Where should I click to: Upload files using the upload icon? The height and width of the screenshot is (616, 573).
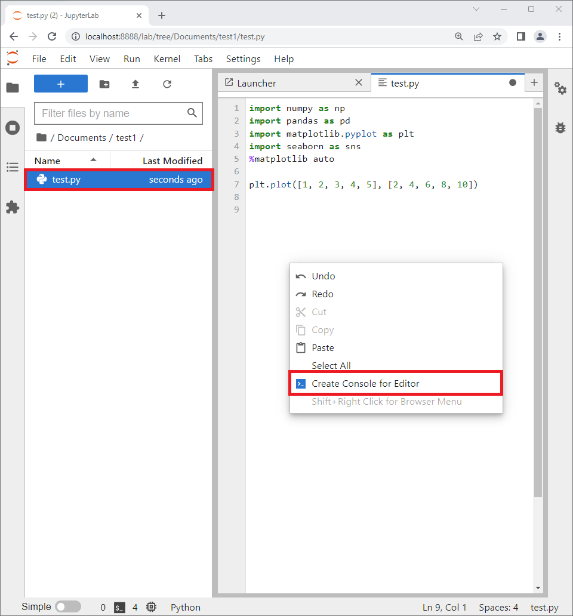pos(135,84)
